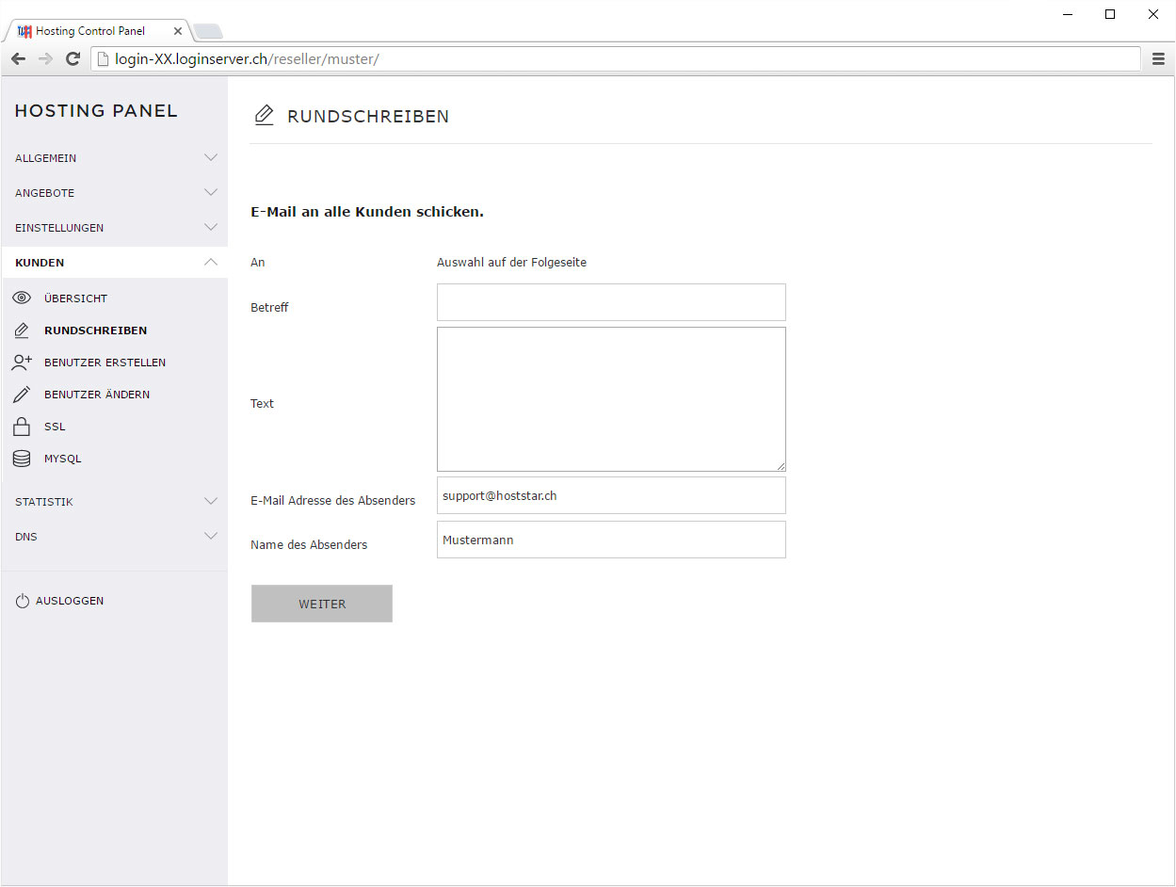Screen dimensions: 1176x887
Task: Open the Allgemein menu label
Action: point(46,158)
